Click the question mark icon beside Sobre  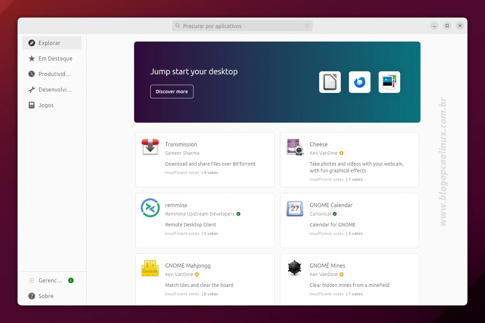click(x=32, y=296)
